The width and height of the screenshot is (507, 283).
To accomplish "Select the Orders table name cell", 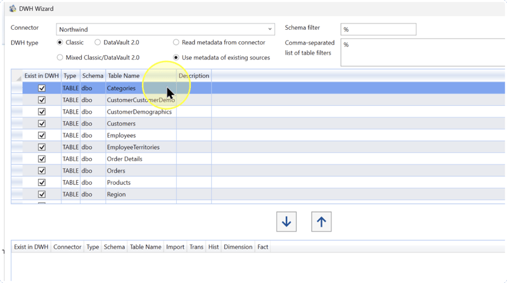I will point(141,171).
